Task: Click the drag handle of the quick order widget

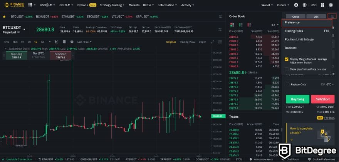Action: pos(4,56)
